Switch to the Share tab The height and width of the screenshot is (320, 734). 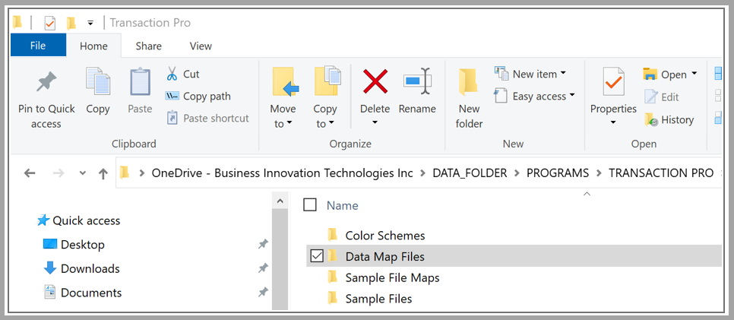(148, 46)
